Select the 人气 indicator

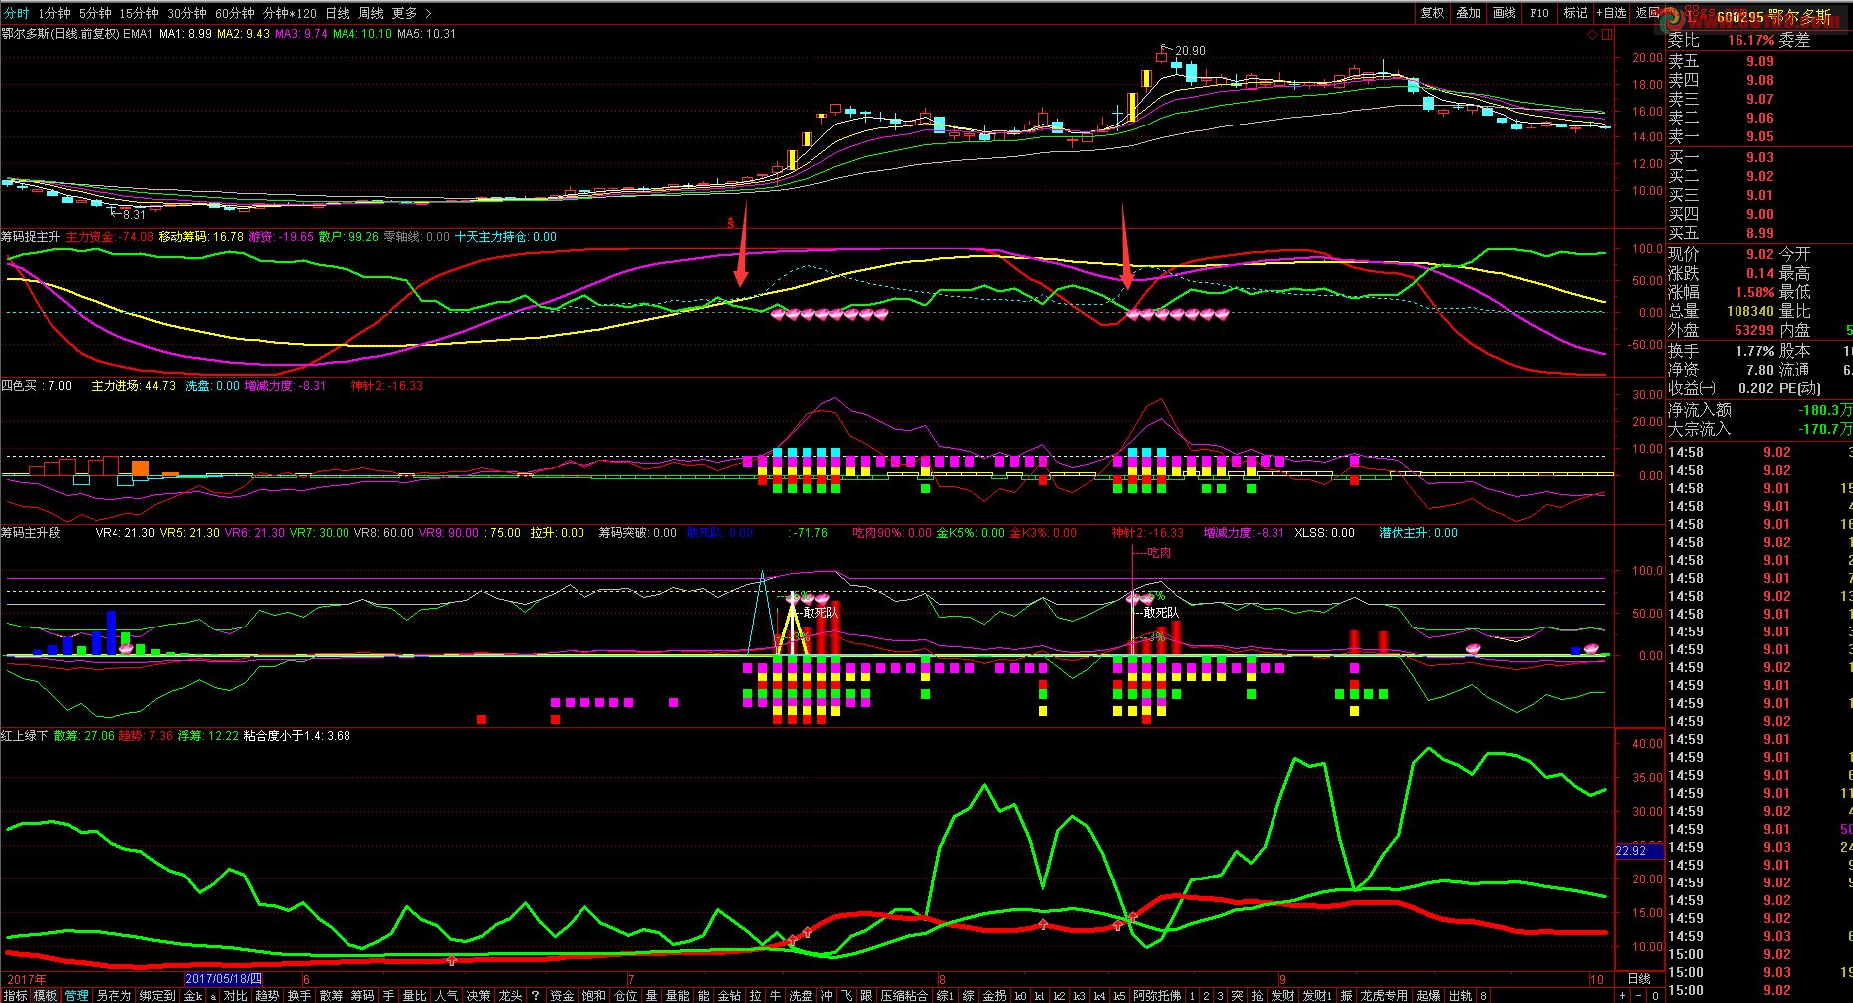click(446, 995)
